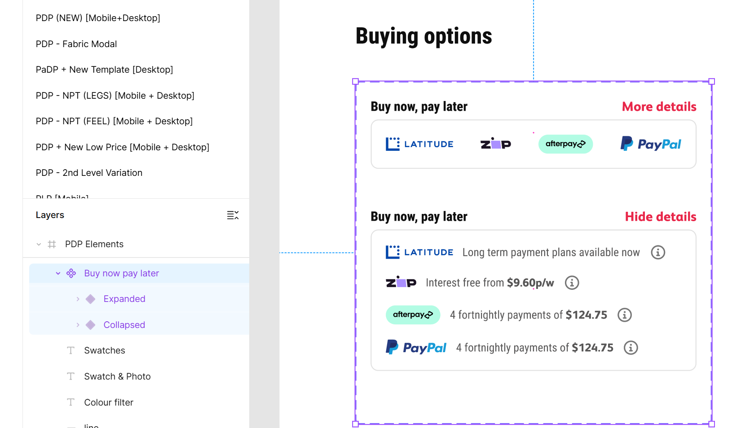The image size is (732, 428).
Task: Select the PDP Elements frame layer
Action: 94,245
